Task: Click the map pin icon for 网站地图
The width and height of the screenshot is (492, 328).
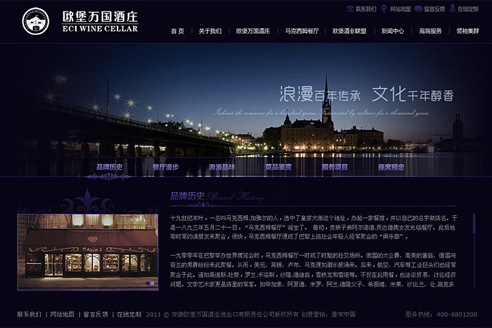Action: (385, 9)
